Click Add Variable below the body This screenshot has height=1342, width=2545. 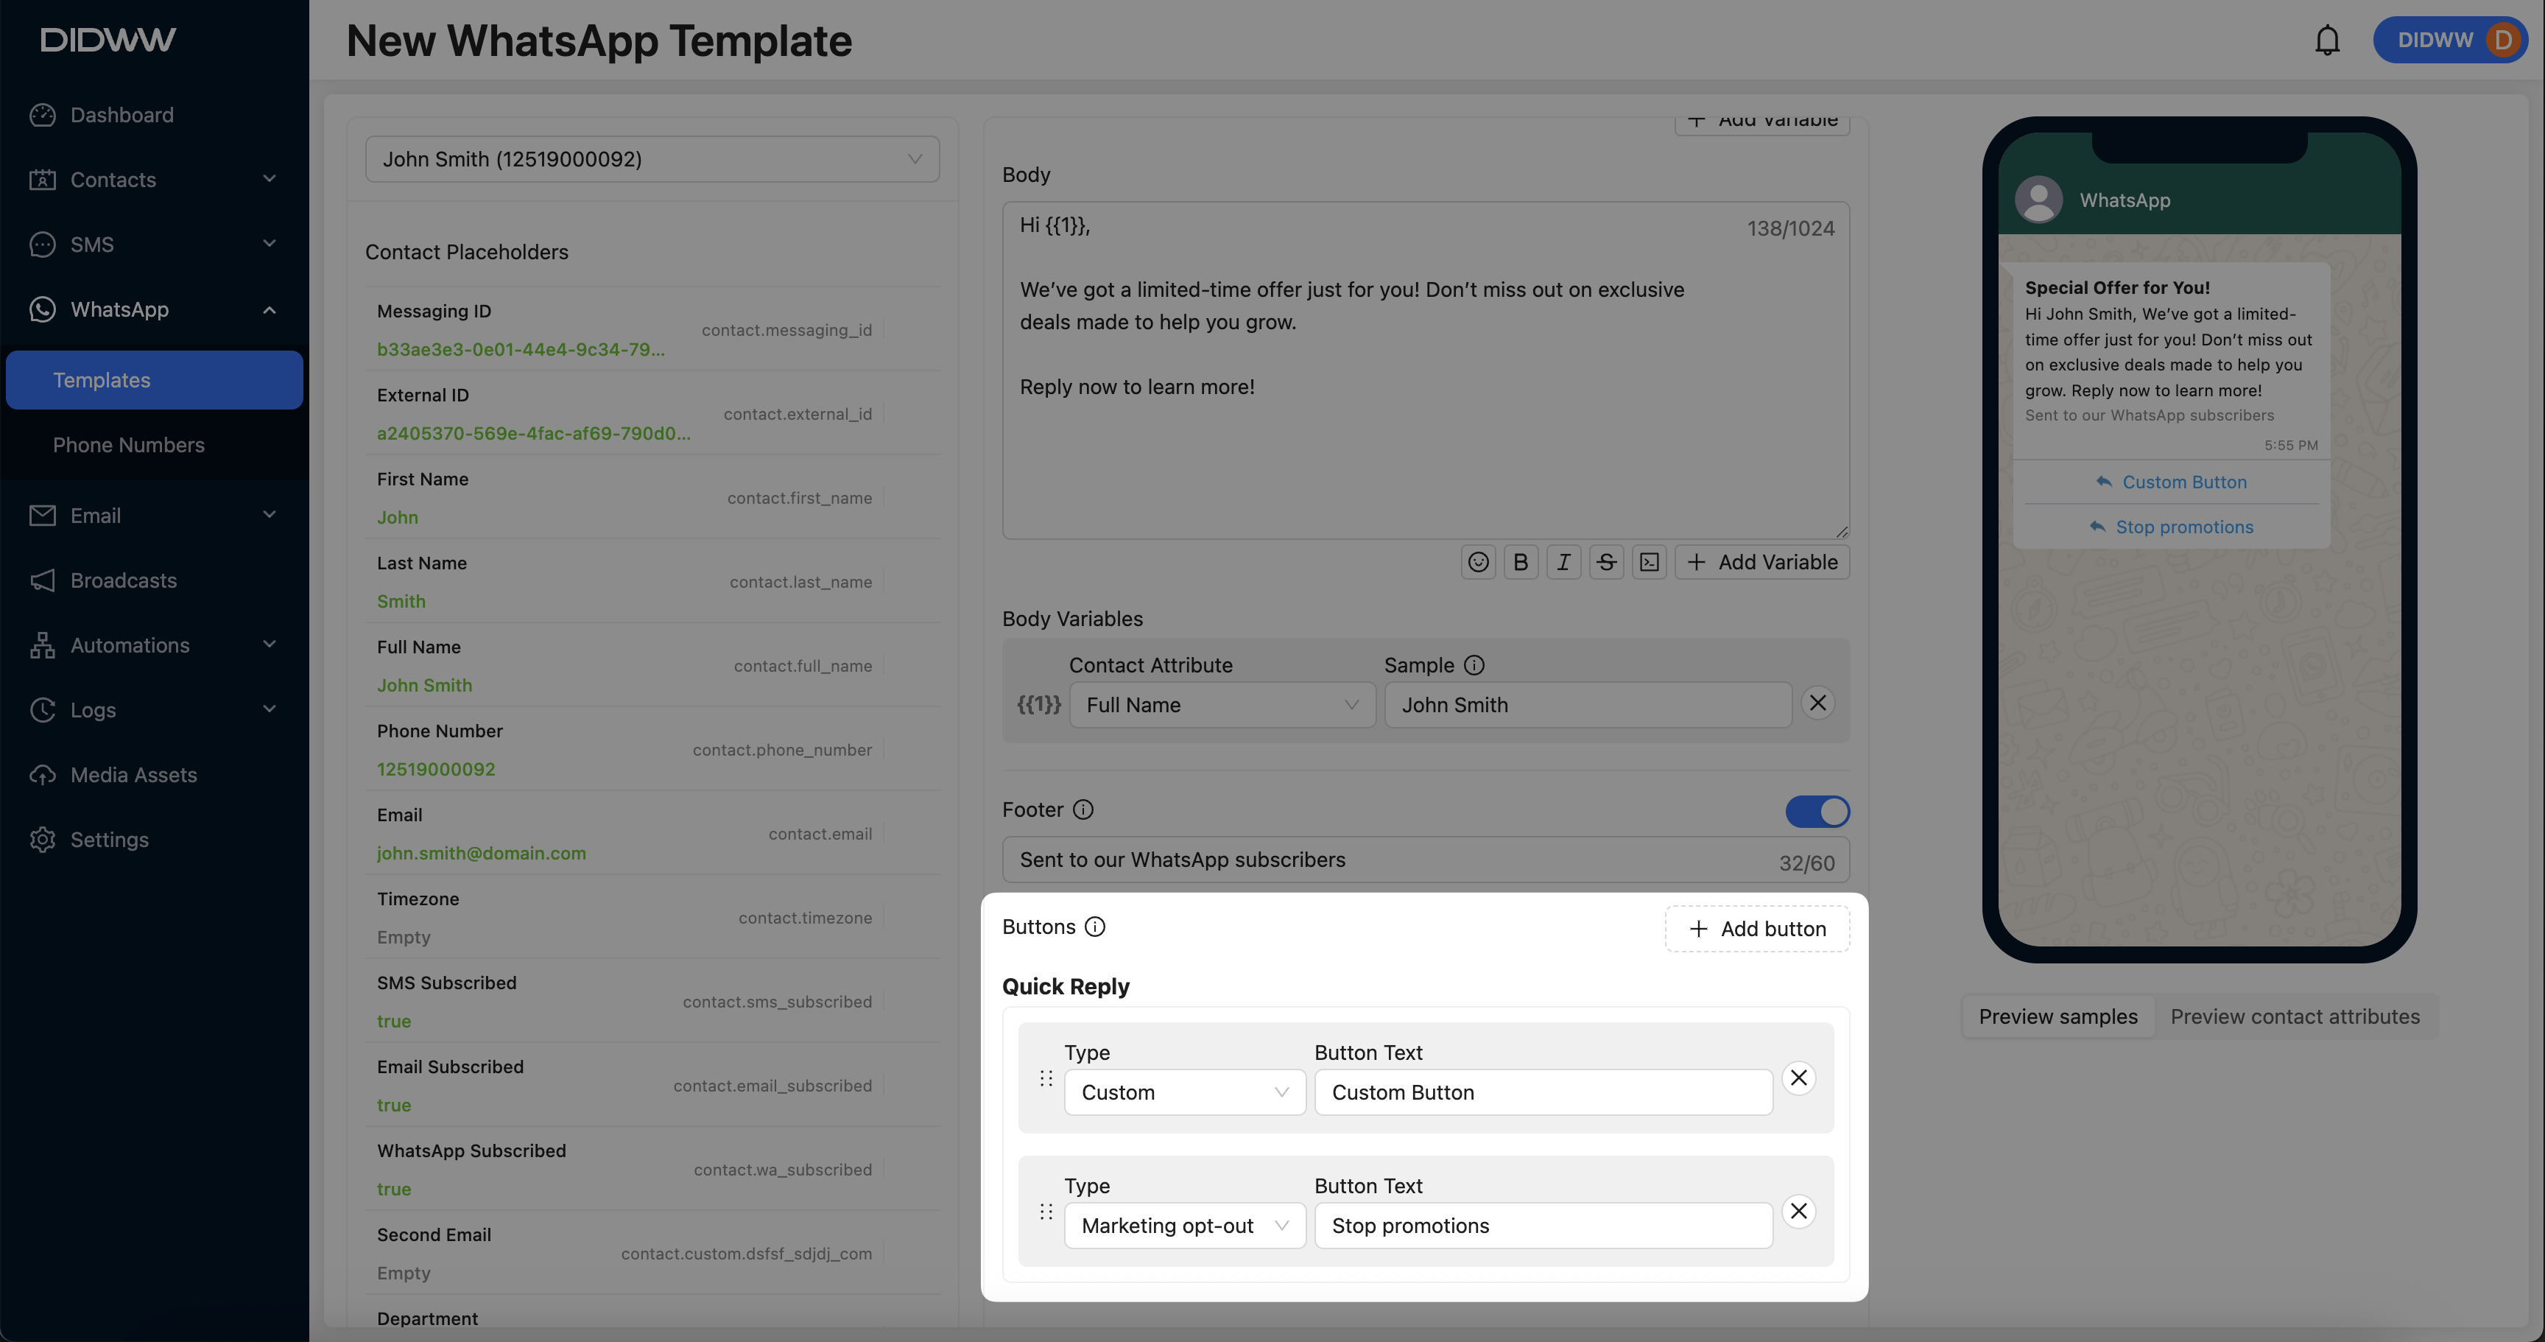pos(1762,562)
